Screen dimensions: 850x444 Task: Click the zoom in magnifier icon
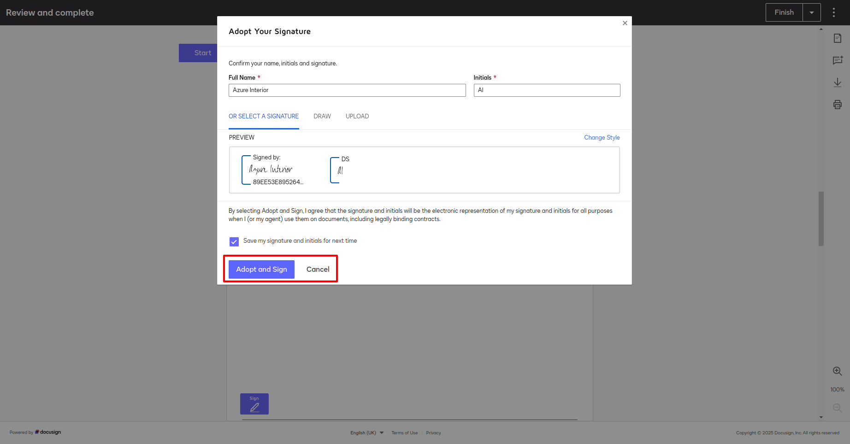tap(837, 371)
